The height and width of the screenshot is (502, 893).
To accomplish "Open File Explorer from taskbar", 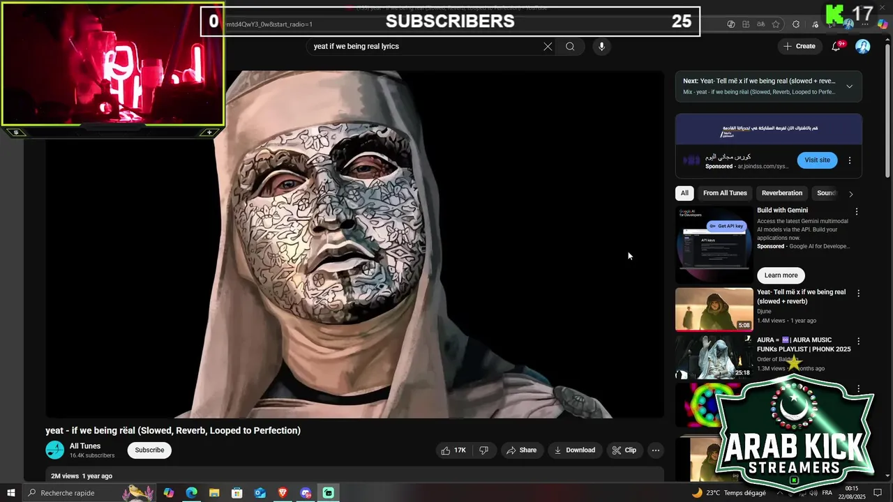I will point(214,493).
